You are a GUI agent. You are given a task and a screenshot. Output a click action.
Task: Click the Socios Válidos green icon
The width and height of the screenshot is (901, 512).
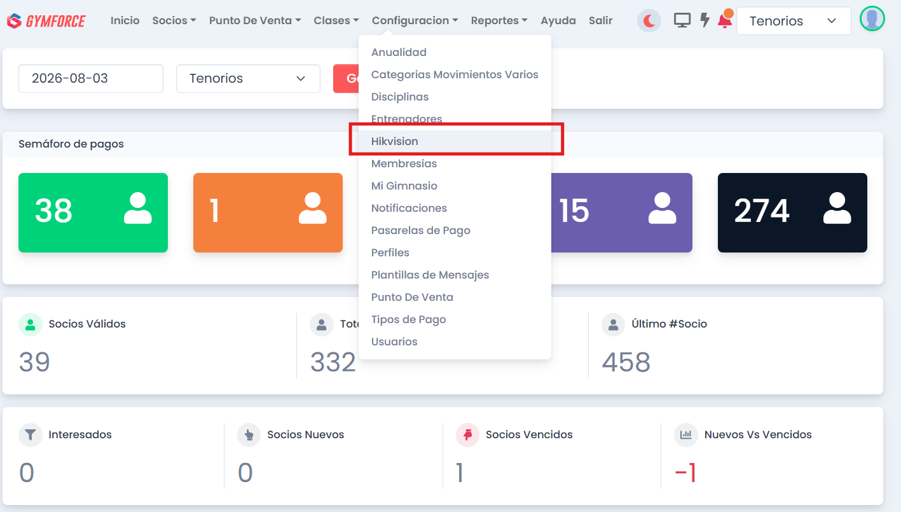point(30,324)
